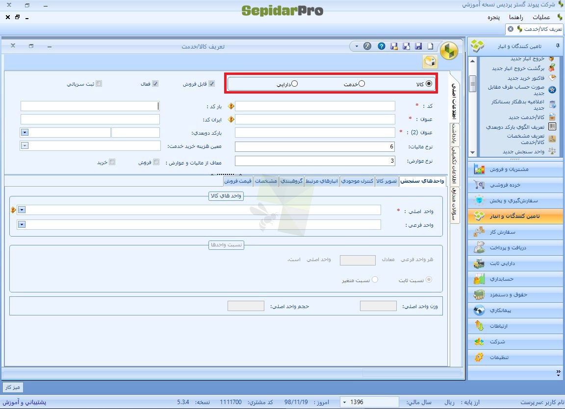Open سفارش‌گیری و پخش module
565x409 pixels.
[x=515, y=201]
